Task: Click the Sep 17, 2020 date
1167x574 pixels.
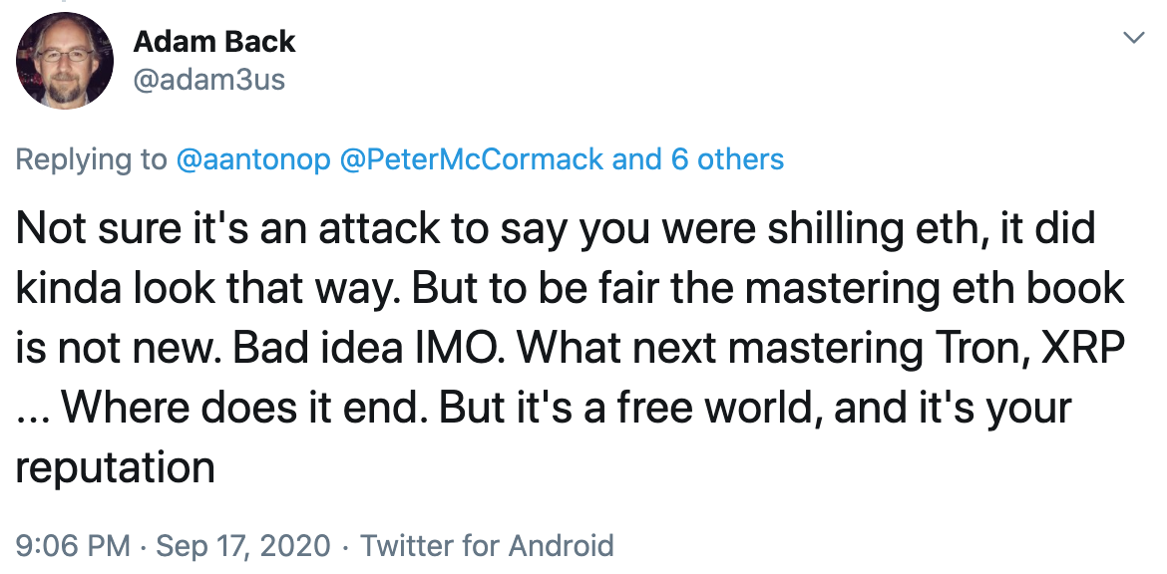Action: (242, 545)
